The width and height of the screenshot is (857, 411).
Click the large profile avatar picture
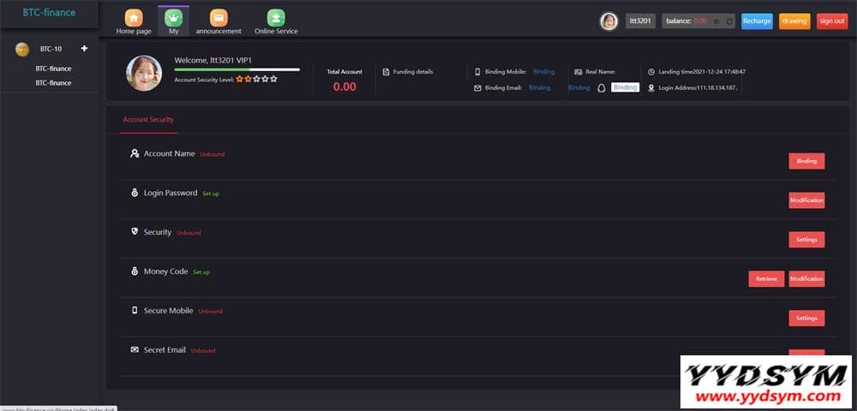coord(144,73)
